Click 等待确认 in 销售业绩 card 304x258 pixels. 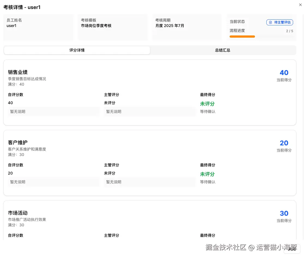pyautogui.click(x=208, y=112)
